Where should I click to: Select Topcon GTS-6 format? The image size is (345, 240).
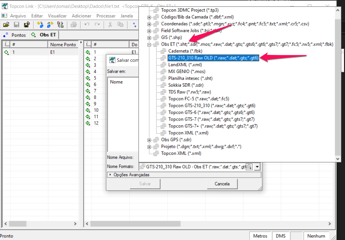tap(211, 112)
